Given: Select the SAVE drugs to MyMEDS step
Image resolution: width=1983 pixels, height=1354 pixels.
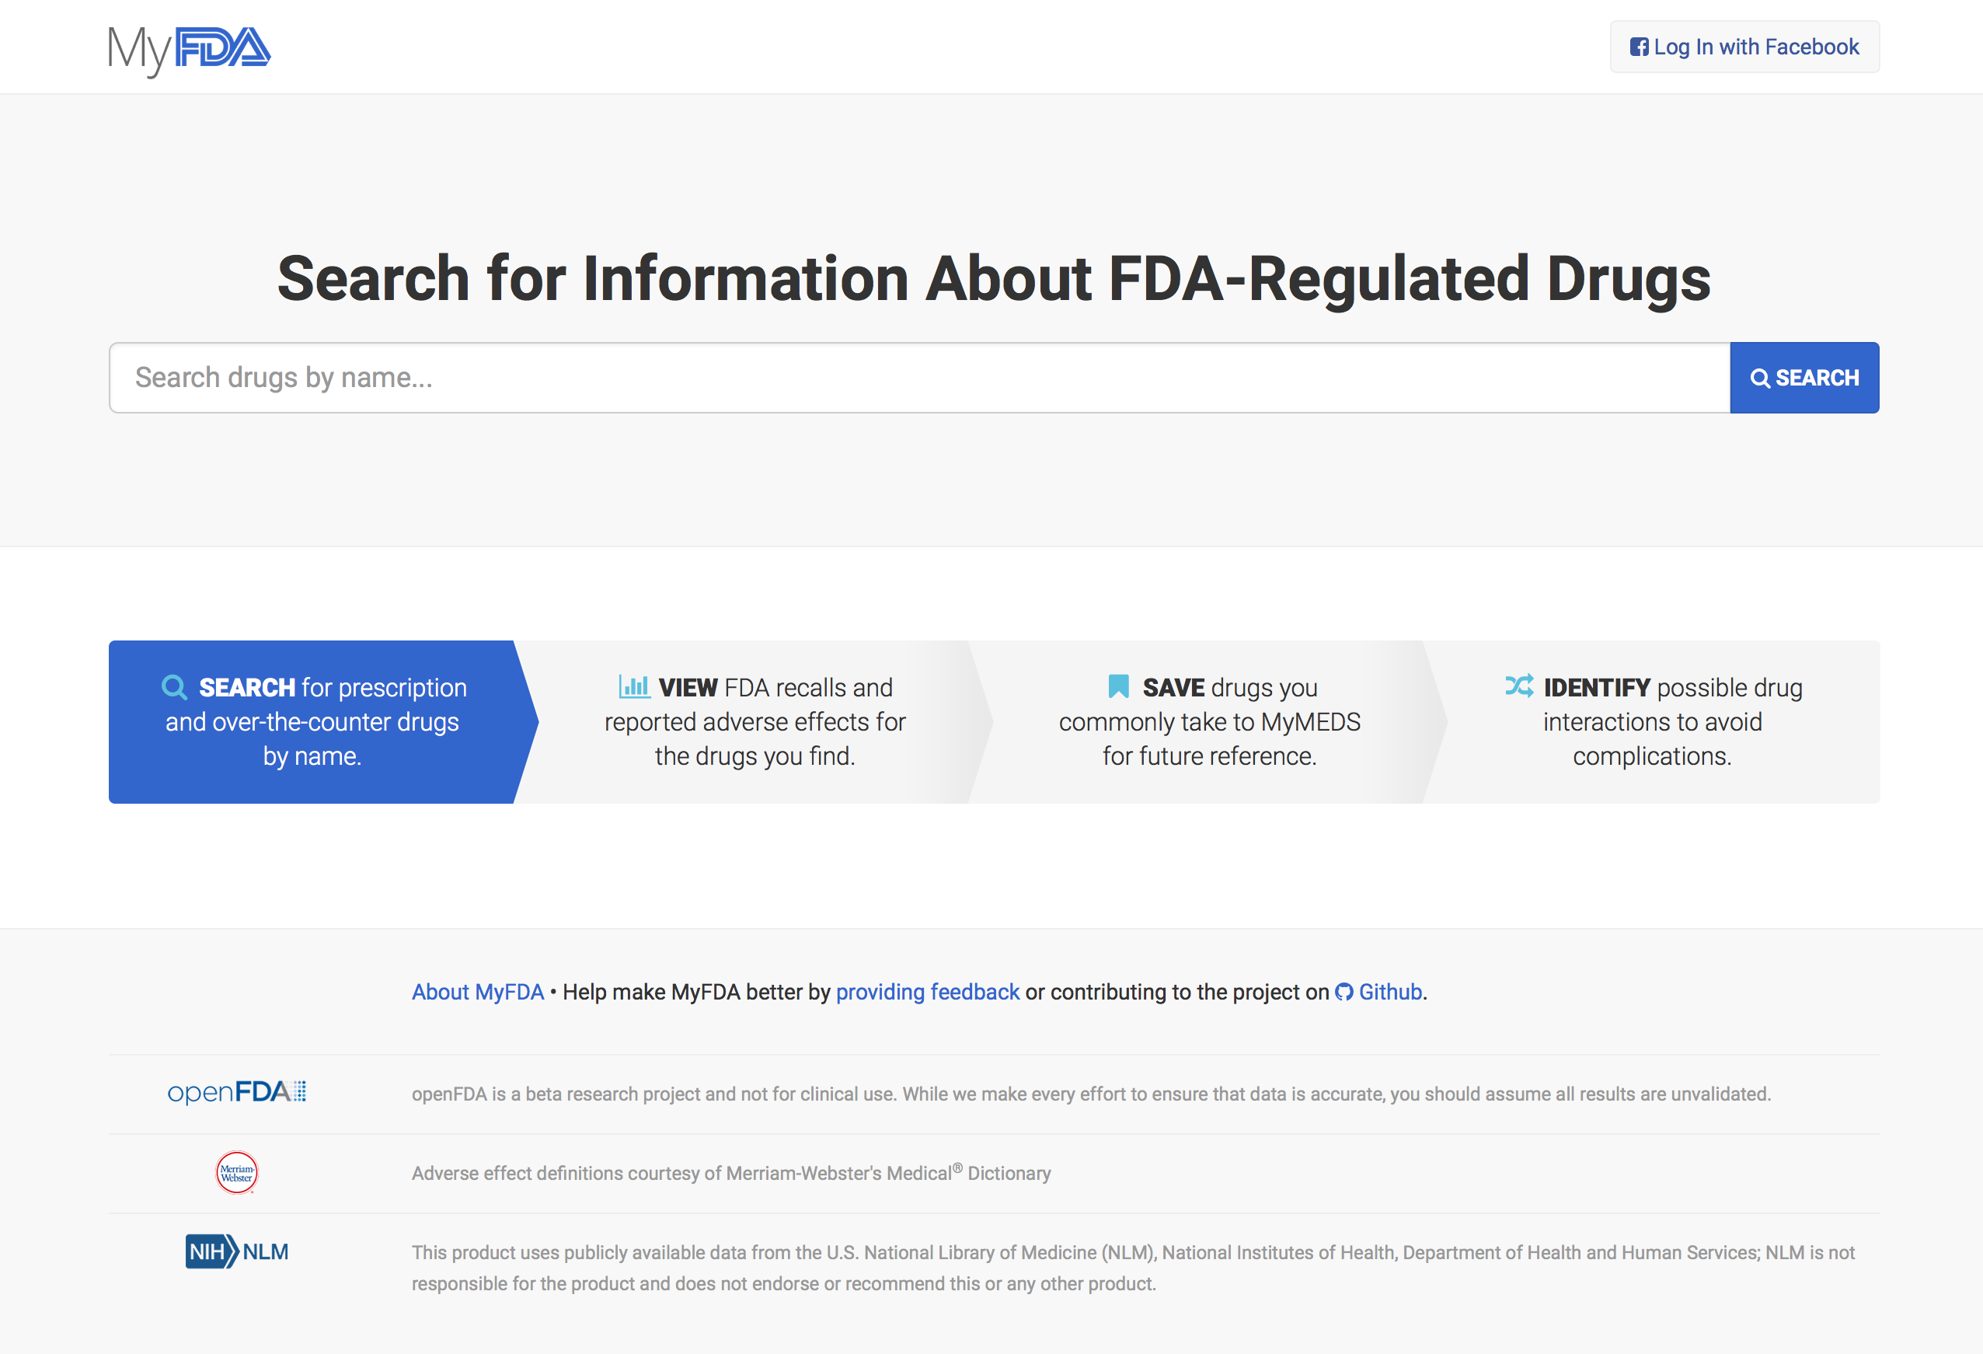Looking at the screenshot, I should click(x=1209, y=721).
